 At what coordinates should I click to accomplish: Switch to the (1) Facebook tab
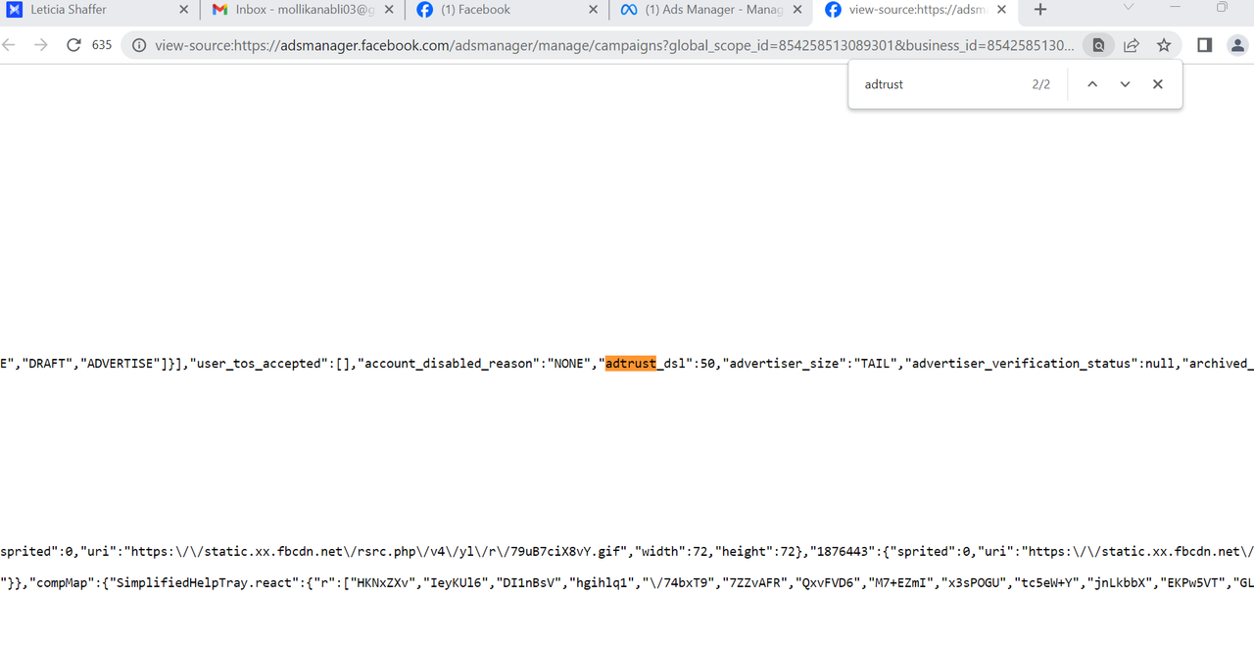506,10
